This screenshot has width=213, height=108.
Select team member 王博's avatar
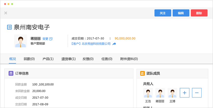coord(172,93)
